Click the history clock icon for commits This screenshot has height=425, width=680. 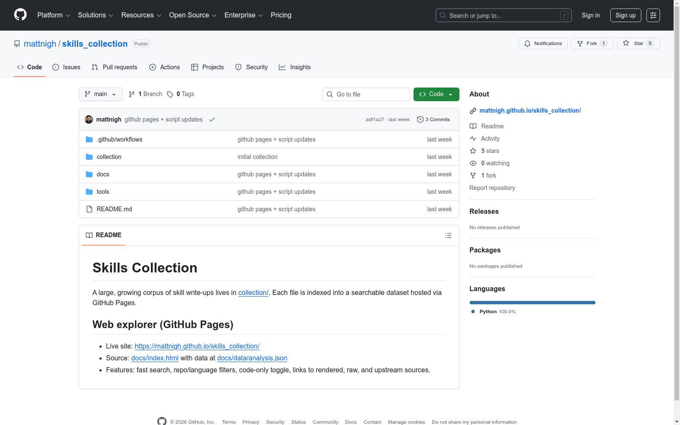420,119
